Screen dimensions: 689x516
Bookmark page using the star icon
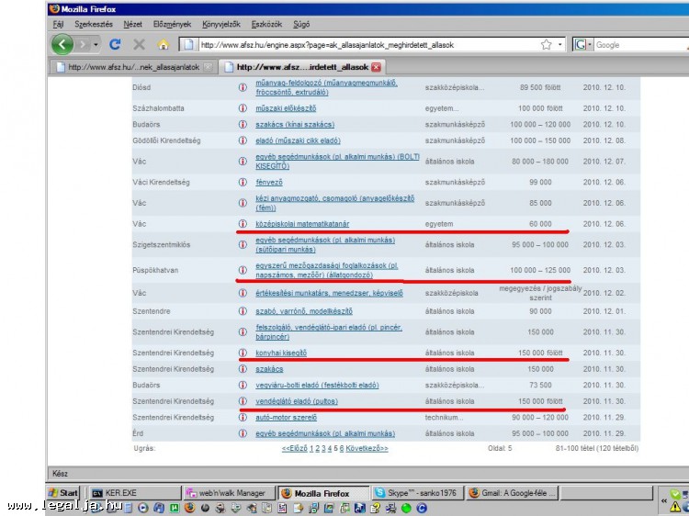pos(546,44)
